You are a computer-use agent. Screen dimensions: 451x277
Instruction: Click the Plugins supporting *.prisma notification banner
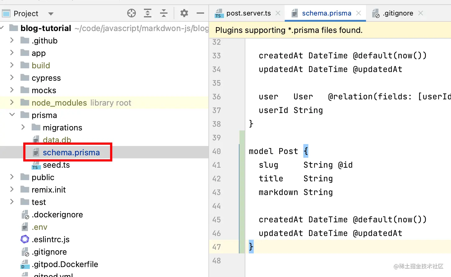pos(330,30)
